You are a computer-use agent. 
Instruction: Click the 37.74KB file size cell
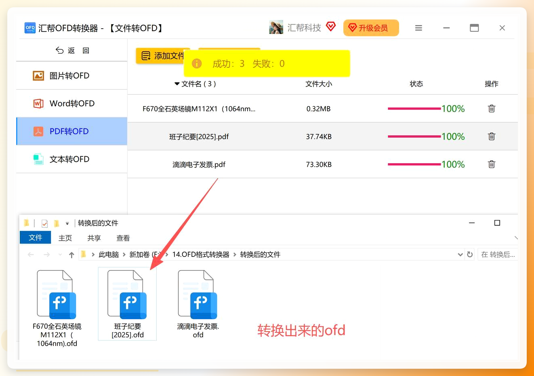[x=319, y=137]
